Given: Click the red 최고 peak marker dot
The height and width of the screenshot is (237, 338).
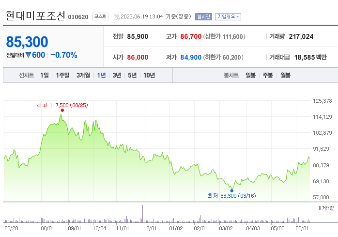Looking at the screenshot, I should tap(62, 111).
